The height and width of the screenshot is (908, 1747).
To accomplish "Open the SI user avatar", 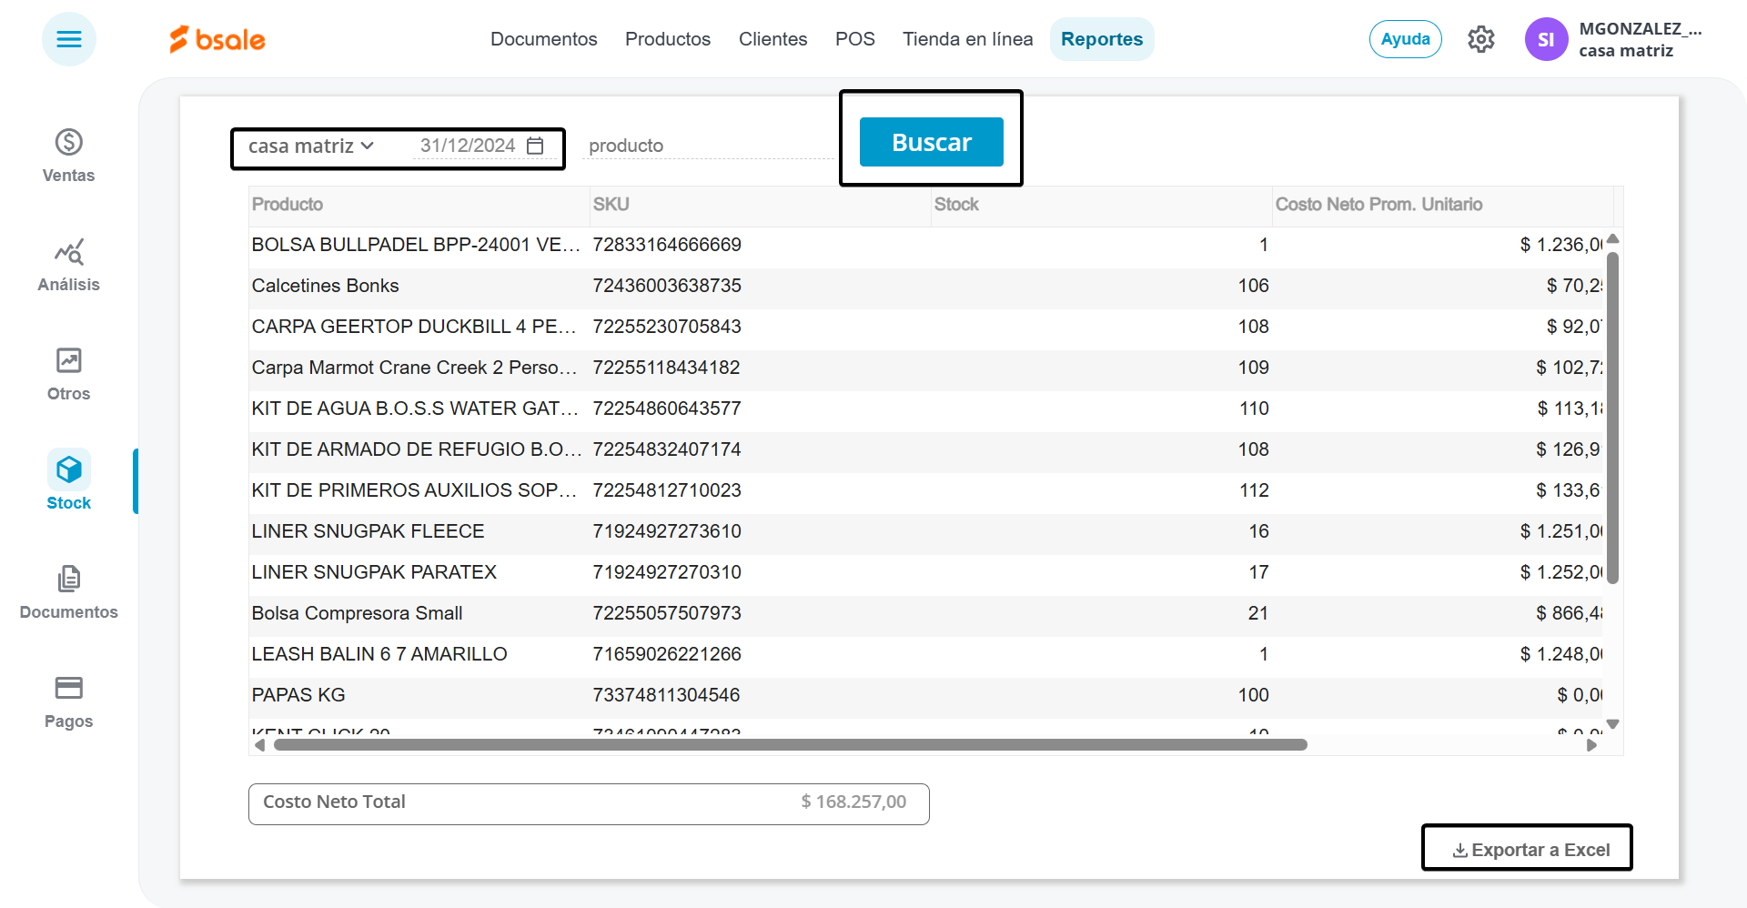I will (x=1546, y=39).
